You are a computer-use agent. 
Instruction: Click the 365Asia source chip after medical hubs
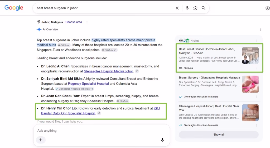(64, 45)
